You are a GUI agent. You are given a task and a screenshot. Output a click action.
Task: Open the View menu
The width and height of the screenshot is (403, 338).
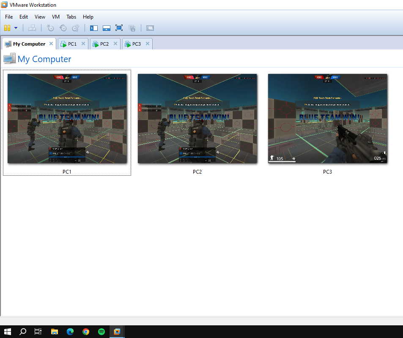[x=40, y=17]
